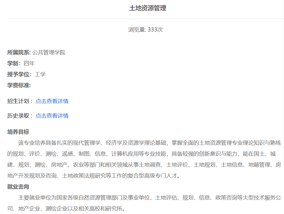Image resolution: width=284 pixels, height=214 pixels.
Task: Click the department value 公共管理学院
Action: (49, 53)
